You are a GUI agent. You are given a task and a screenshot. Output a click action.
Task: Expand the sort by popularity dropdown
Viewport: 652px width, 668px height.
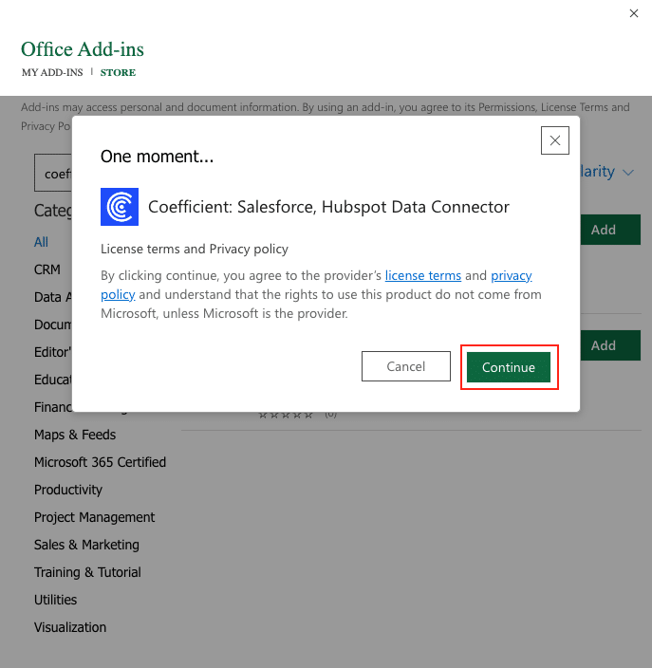[609, 172]
